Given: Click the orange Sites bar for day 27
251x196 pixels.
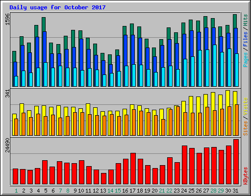Looking at the screenshot, I should (207, 121).
